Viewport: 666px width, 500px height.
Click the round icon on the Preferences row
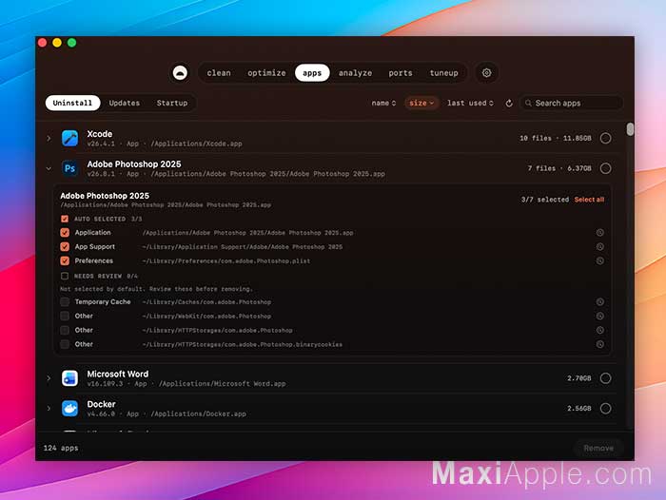pyautogui.click(x=600, y=260)
